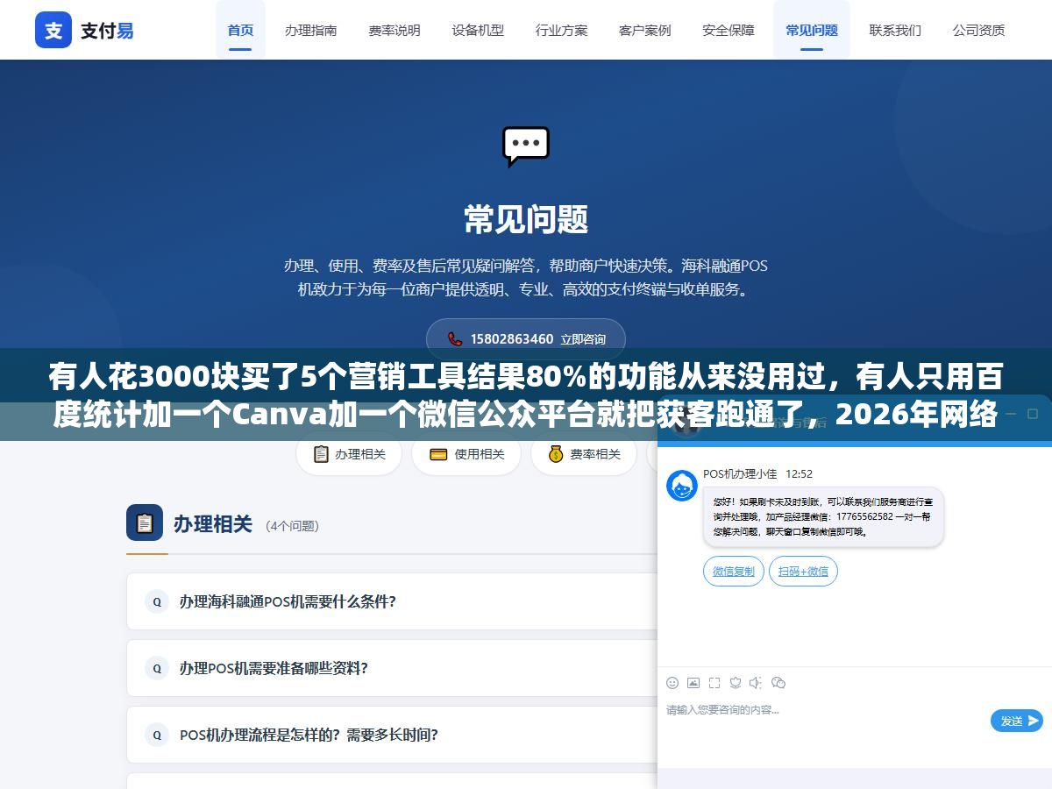Select the 费率相关 category pill
This screenshot has height=789, width=1052.
pos(584,454)
